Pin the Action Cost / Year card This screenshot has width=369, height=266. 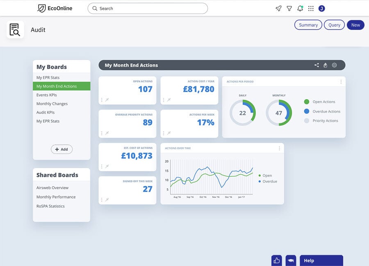click(x=169, y=100)
